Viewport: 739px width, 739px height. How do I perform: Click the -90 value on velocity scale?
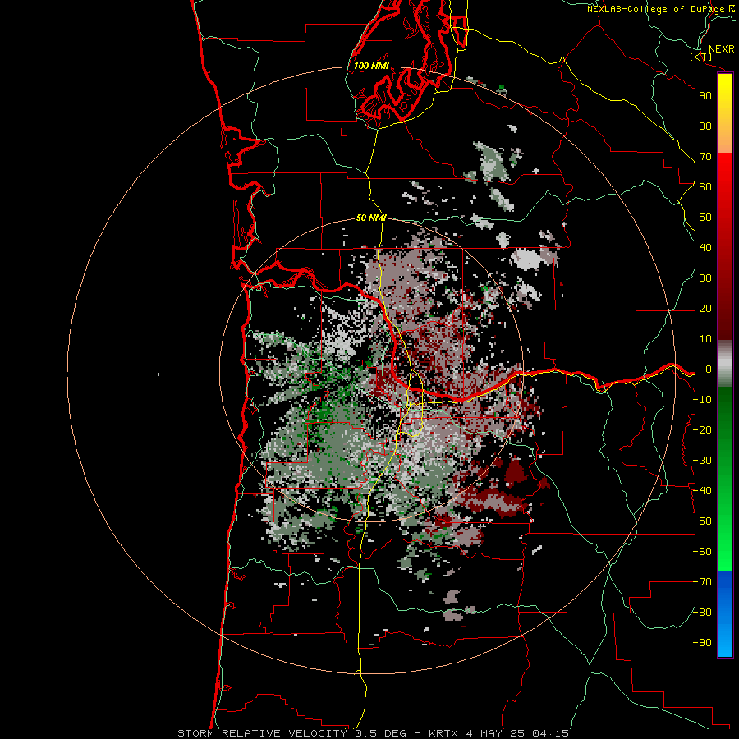[x=702, y=643]
